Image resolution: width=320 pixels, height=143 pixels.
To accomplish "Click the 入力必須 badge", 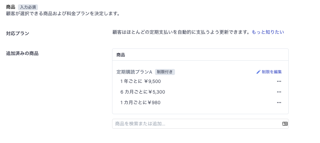I will [x=28, y=7].
